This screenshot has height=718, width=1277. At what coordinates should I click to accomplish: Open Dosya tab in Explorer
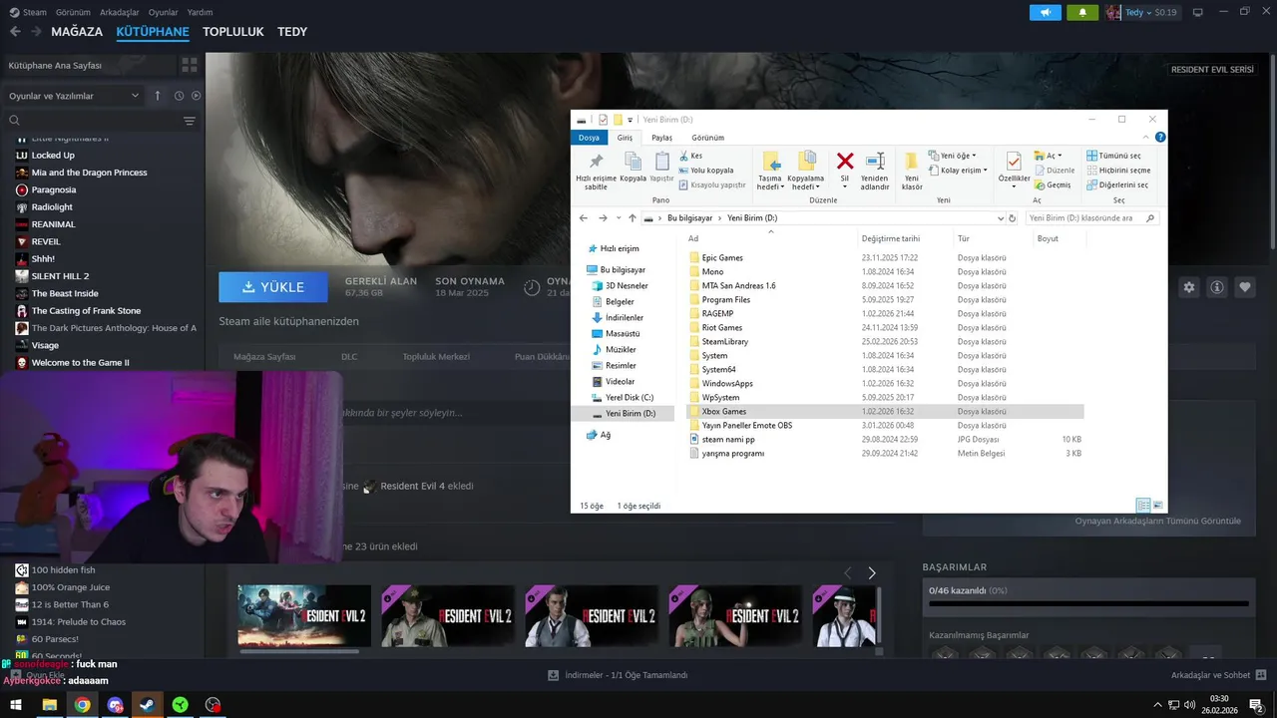tap(589, 138)
